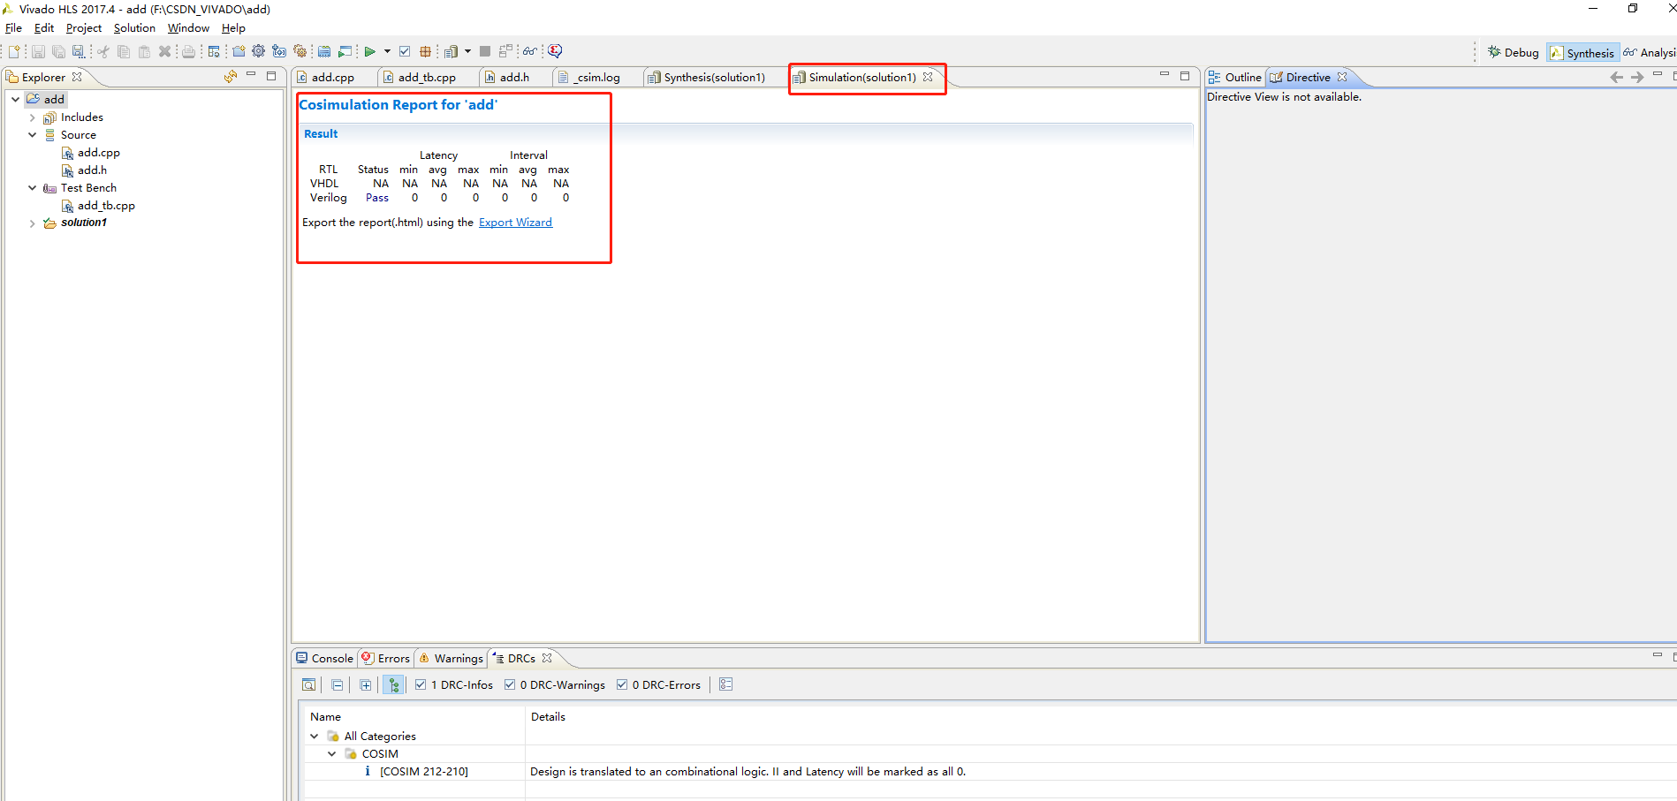Image resolution: width=1677 pixels, height=801 pixels.
Task: Uncheck the 0 DRC-Warnings checkbox
Action: pyautogui.click(x=510, y=684)
